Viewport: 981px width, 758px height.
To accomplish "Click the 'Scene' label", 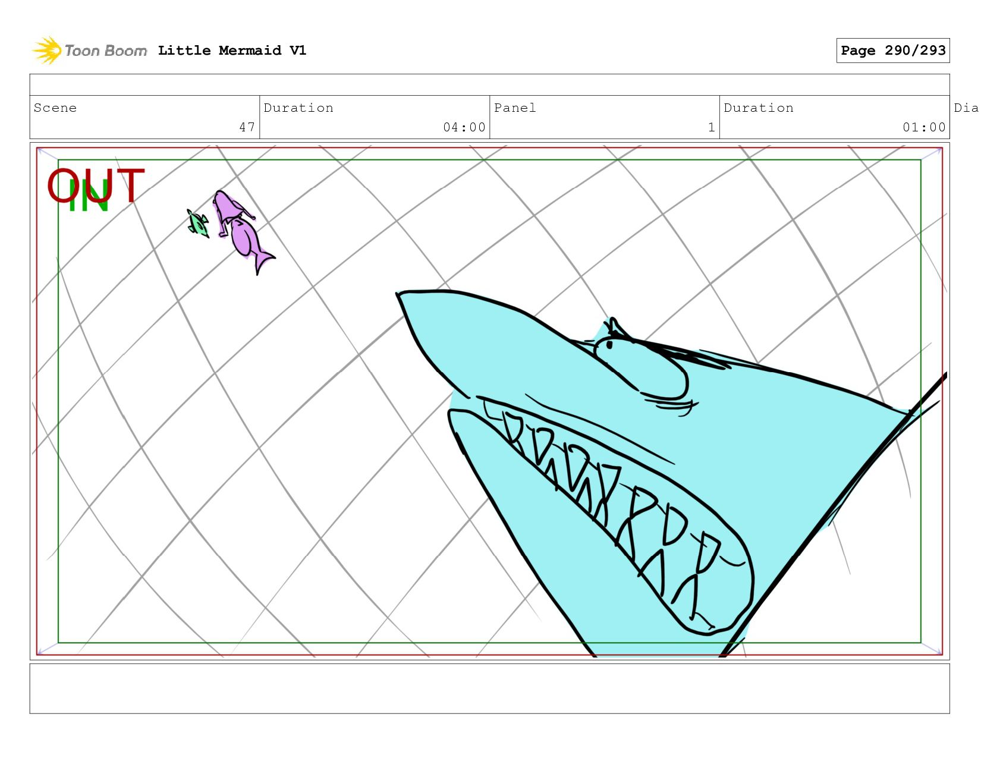I will coord(55,108).
